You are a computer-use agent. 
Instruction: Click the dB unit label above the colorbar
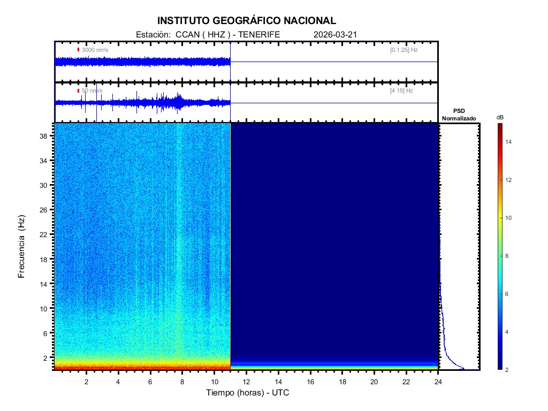point(500,117)
